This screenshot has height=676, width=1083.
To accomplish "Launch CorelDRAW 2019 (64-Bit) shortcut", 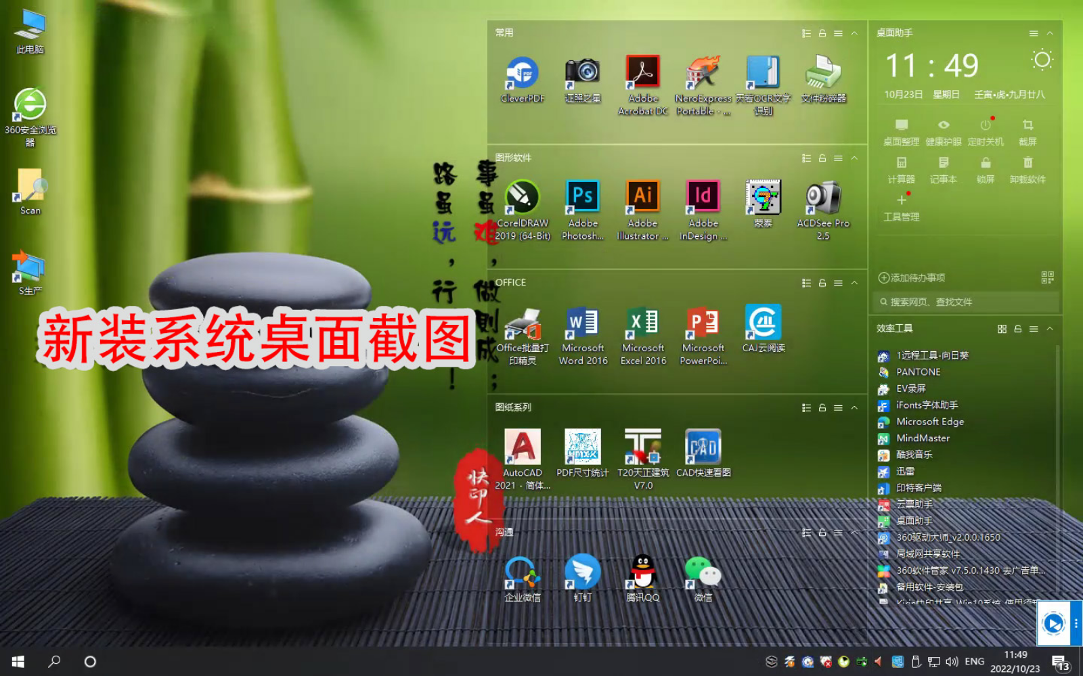I will tap(523, 198).
